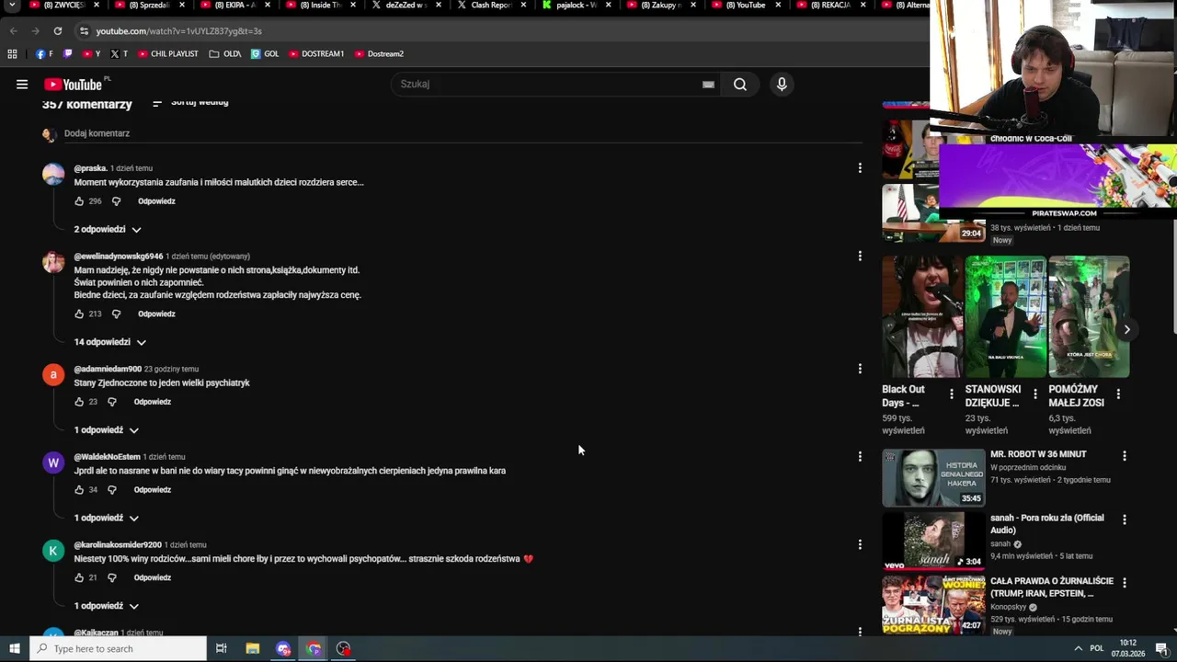
Task: Dislike the comment by @WaldekNoEstem
Action: click(x=112, y=490)
